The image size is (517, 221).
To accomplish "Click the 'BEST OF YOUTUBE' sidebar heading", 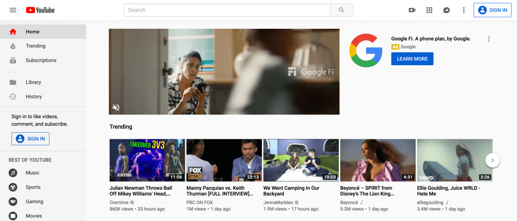I will pos(30,160).
